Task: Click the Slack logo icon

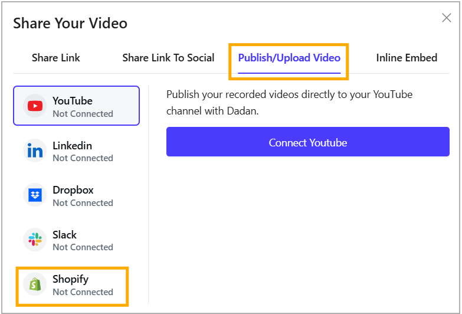Action: coord(35,240)
